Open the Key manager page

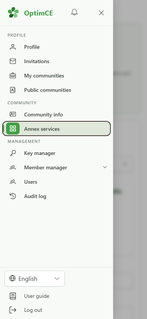click(57, 153)
